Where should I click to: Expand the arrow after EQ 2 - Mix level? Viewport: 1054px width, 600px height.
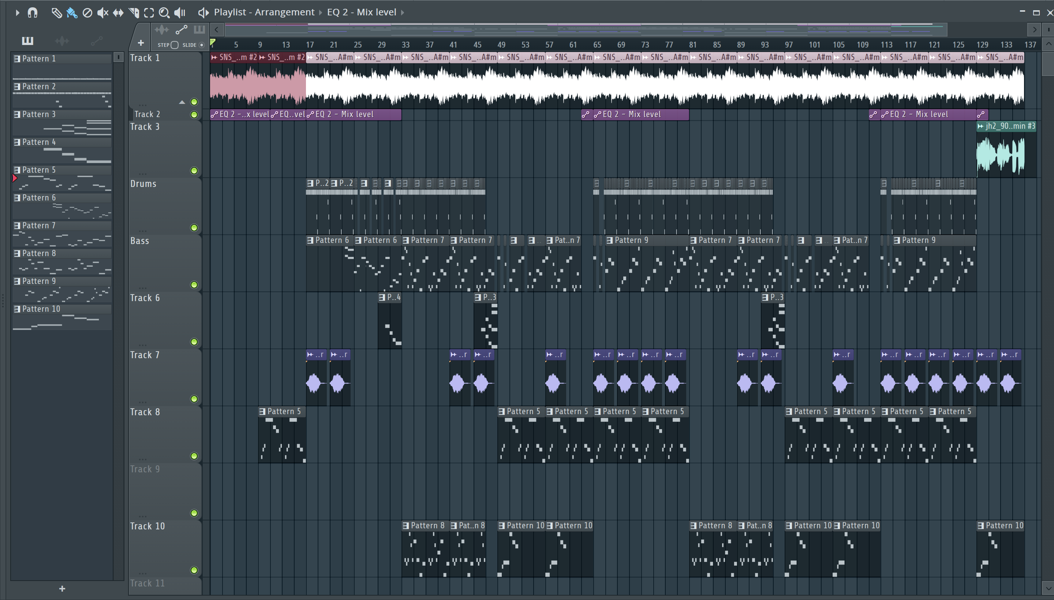pyautogui.click(x=403, y=13)
